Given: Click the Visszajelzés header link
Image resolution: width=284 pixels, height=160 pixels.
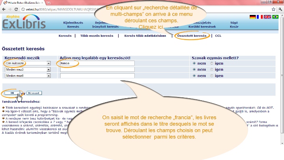Looking at the screenshot, I should point(202,23).
